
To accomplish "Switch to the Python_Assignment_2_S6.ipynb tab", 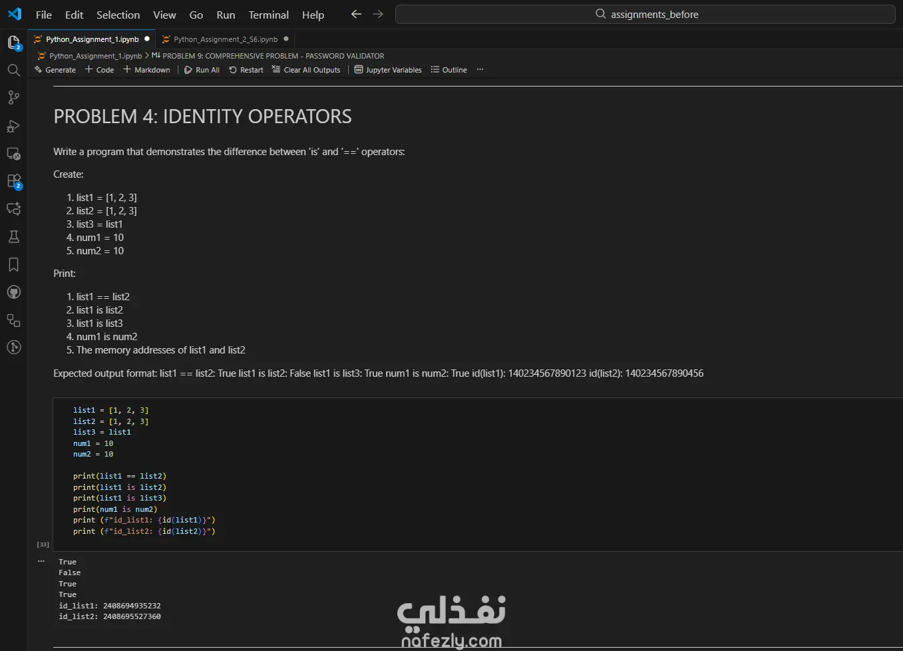I will tap(225, 39).
